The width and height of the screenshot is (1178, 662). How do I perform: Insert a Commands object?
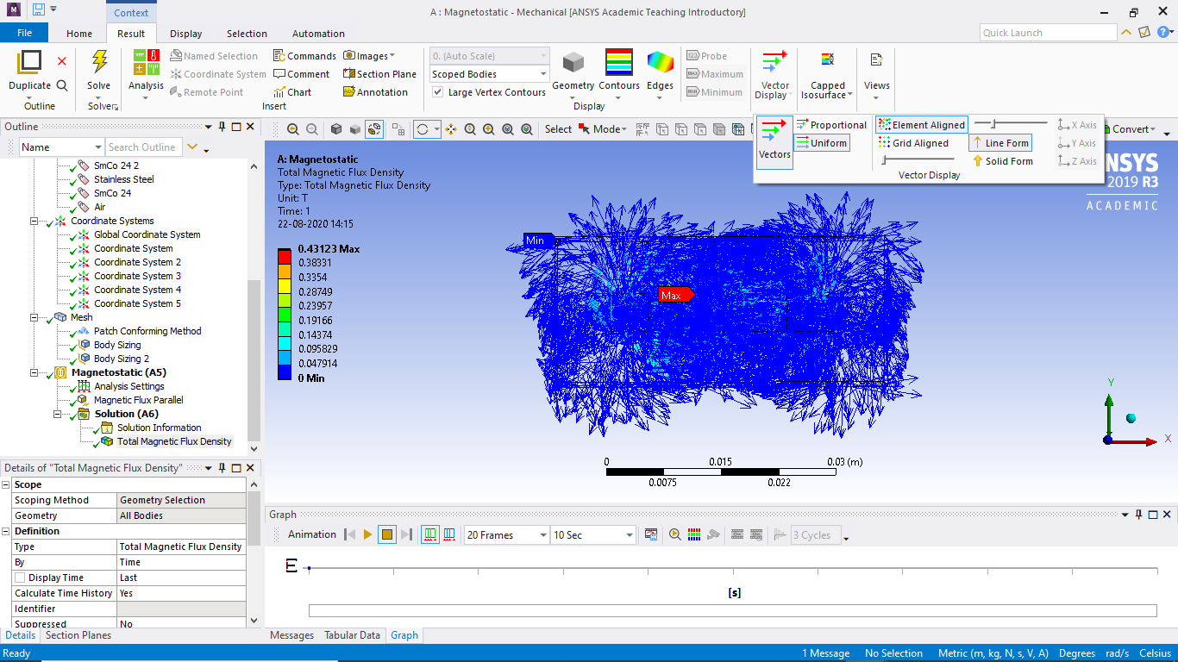tap(304, 56)
